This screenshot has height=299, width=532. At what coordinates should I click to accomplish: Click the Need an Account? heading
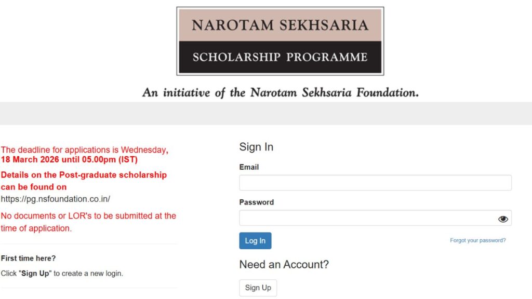(284, 265)
